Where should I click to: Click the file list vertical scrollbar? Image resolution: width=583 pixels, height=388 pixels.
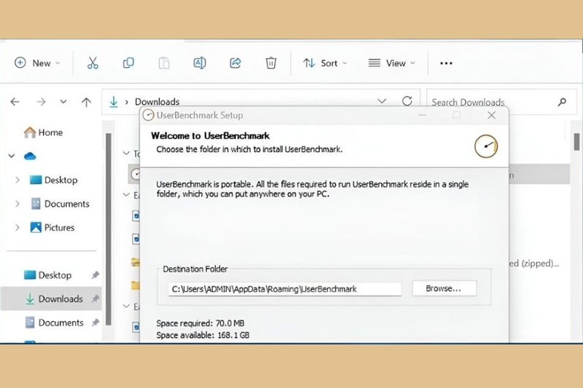coord(576,142)
